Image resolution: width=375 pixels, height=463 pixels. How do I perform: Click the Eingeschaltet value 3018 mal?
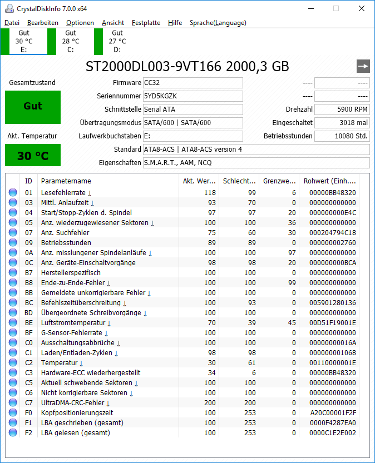click(342, 122)
